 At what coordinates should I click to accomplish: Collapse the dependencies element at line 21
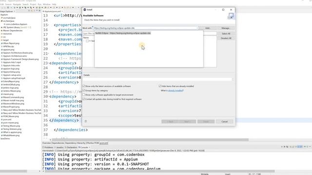point(49,53)
